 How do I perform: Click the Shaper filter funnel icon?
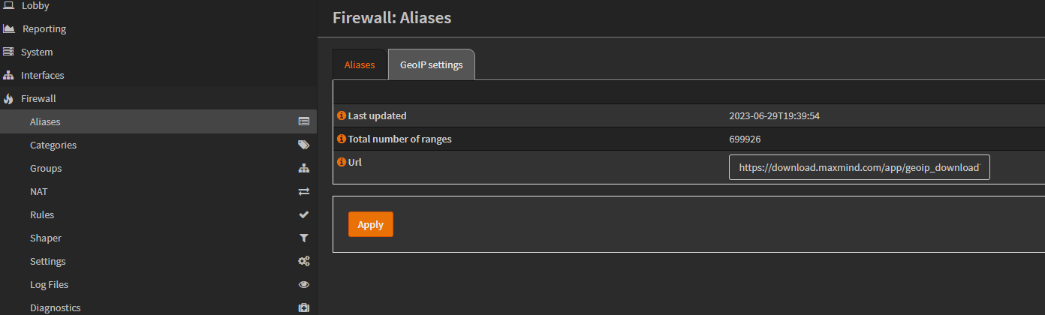(304, 238)
